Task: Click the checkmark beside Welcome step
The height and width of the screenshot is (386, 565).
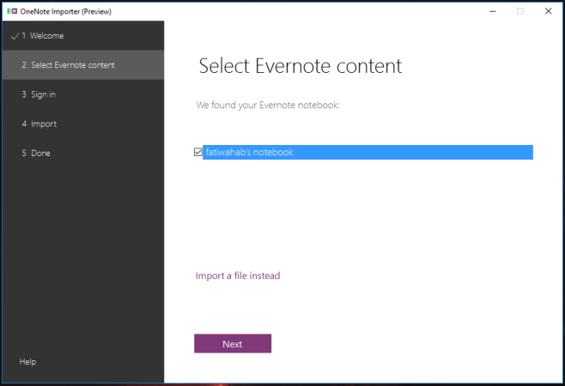Action: 15,36
